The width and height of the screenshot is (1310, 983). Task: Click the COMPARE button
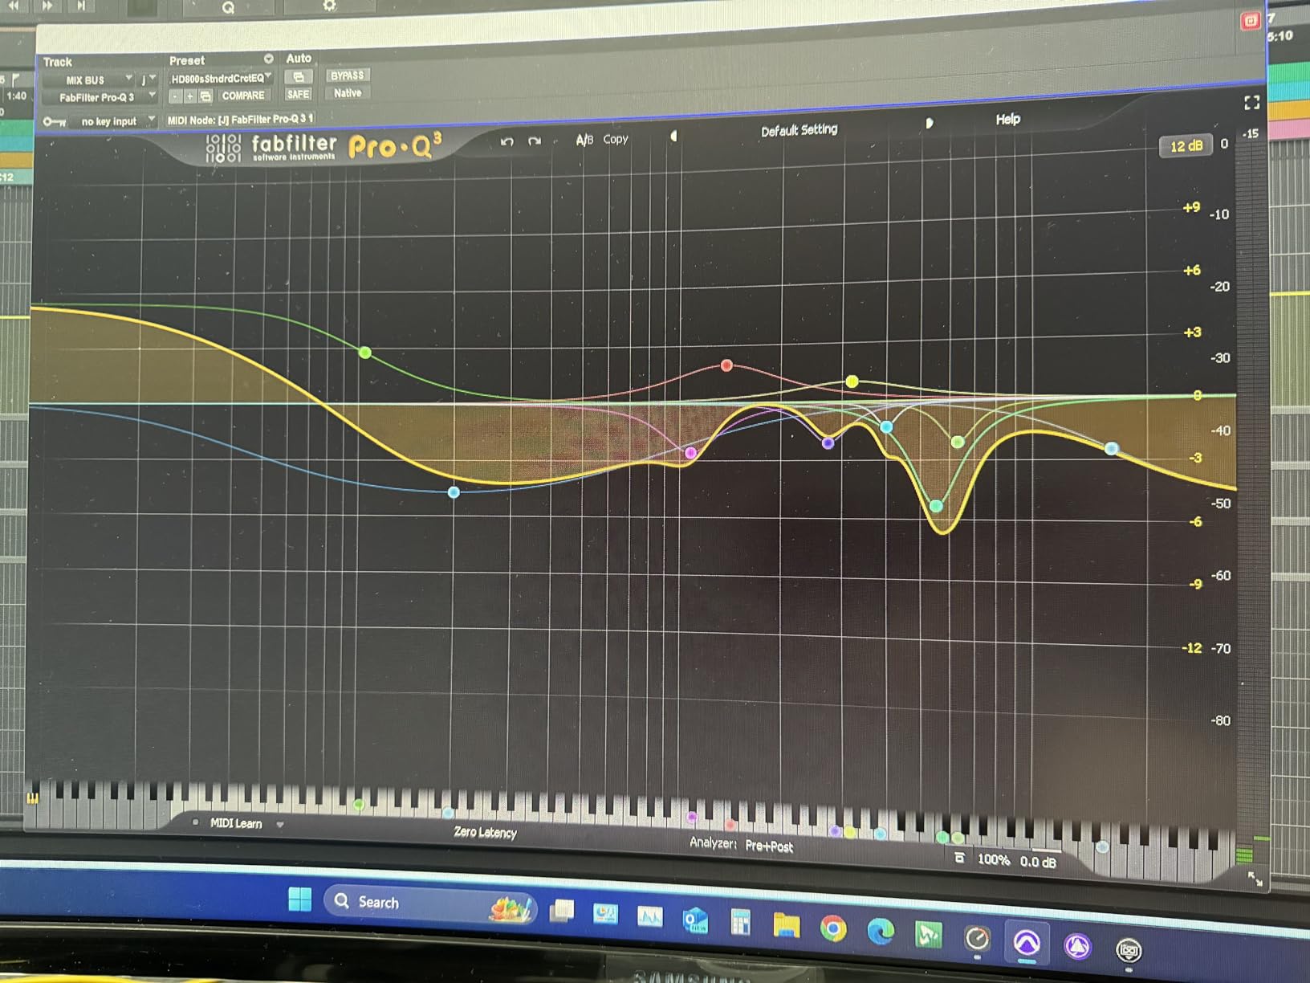(243, 96)
